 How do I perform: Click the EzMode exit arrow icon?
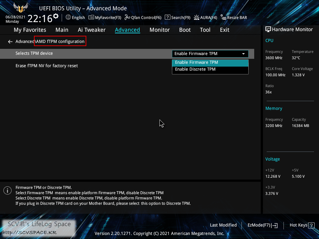click(275, 225)
